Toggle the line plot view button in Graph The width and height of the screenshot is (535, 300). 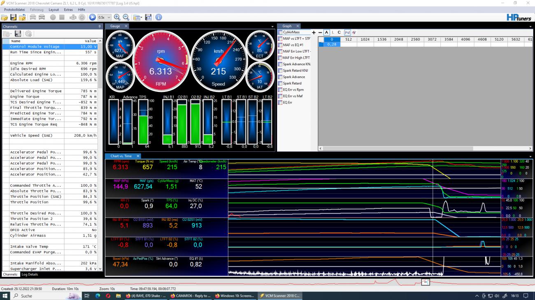(x=347, y=32)
